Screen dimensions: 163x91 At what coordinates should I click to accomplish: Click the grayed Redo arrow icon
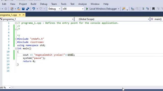click(x=41, y=9)
